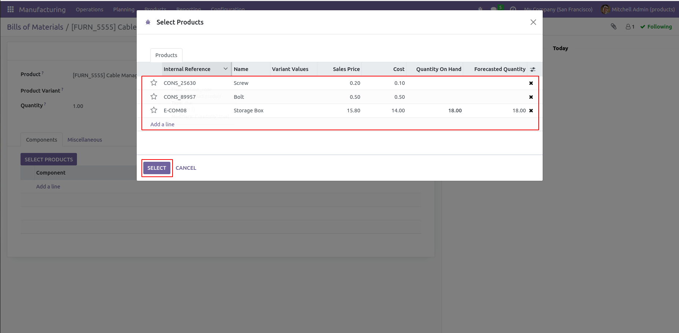
Task: Click the star icon beside CONS_25630 Screw
Action: click(154, 83)
